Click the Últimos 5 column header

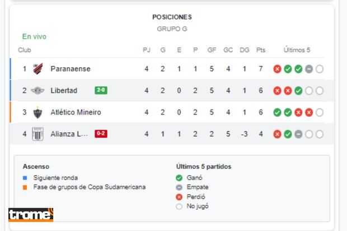click(x=297, y=50)
